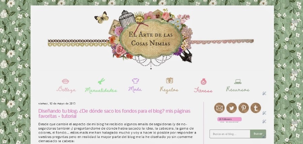Select the green scissors Manualidades icon
303x144 pixels.
101,81
